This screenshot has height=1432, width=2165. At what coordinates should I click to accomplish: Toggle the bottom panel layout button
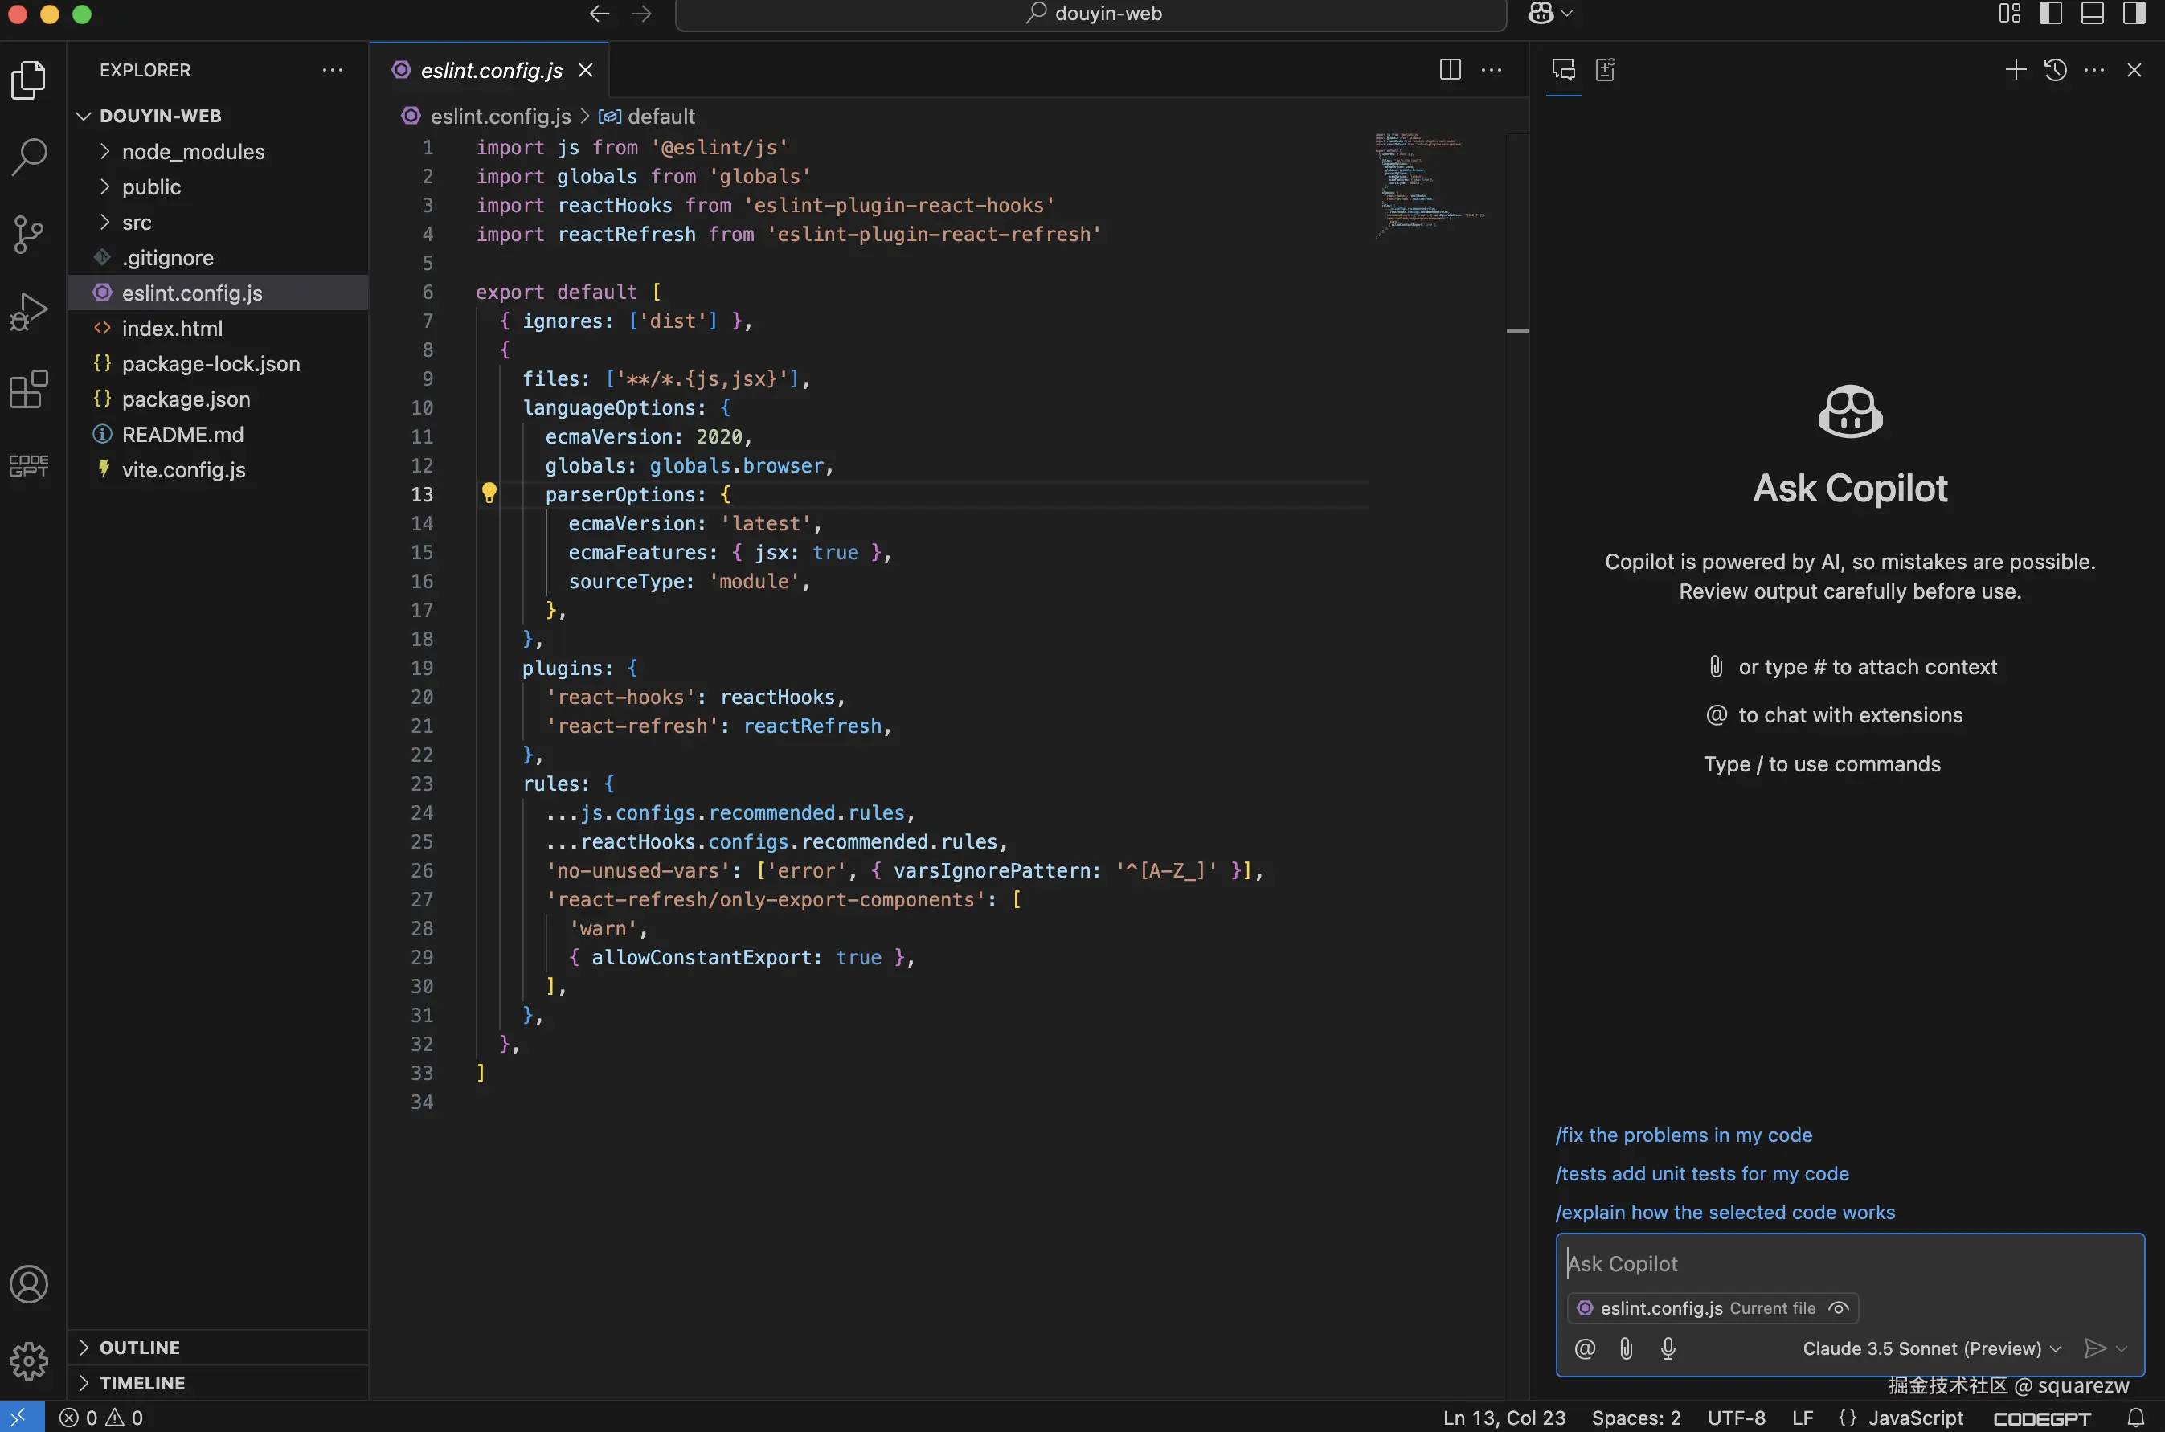coord(2092,14)
